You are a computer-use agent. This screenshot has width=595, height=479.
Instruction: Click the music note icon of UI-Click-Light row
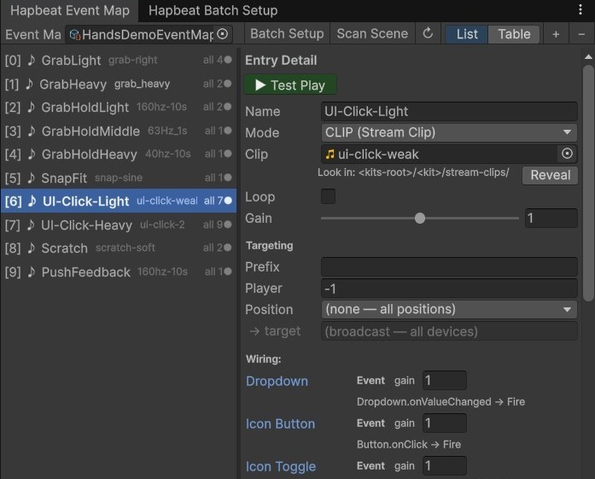[32, 201]
